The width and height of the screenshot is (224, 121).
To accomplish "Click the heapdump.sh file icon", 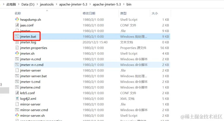I will pos(17,19).
